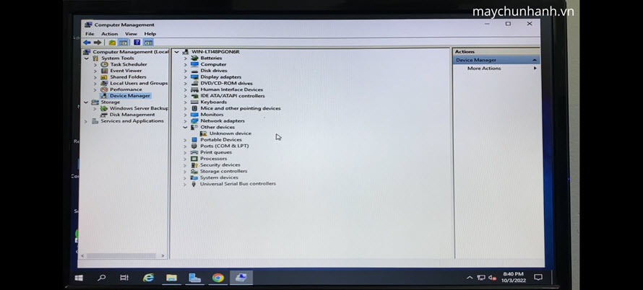This screenshot has height=290, width=643.
Task: Expand the Ports (COM & LPT) node
Action: click(x=185, y=146)
